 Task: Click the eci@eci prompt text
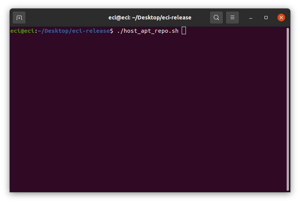[22, 31]
